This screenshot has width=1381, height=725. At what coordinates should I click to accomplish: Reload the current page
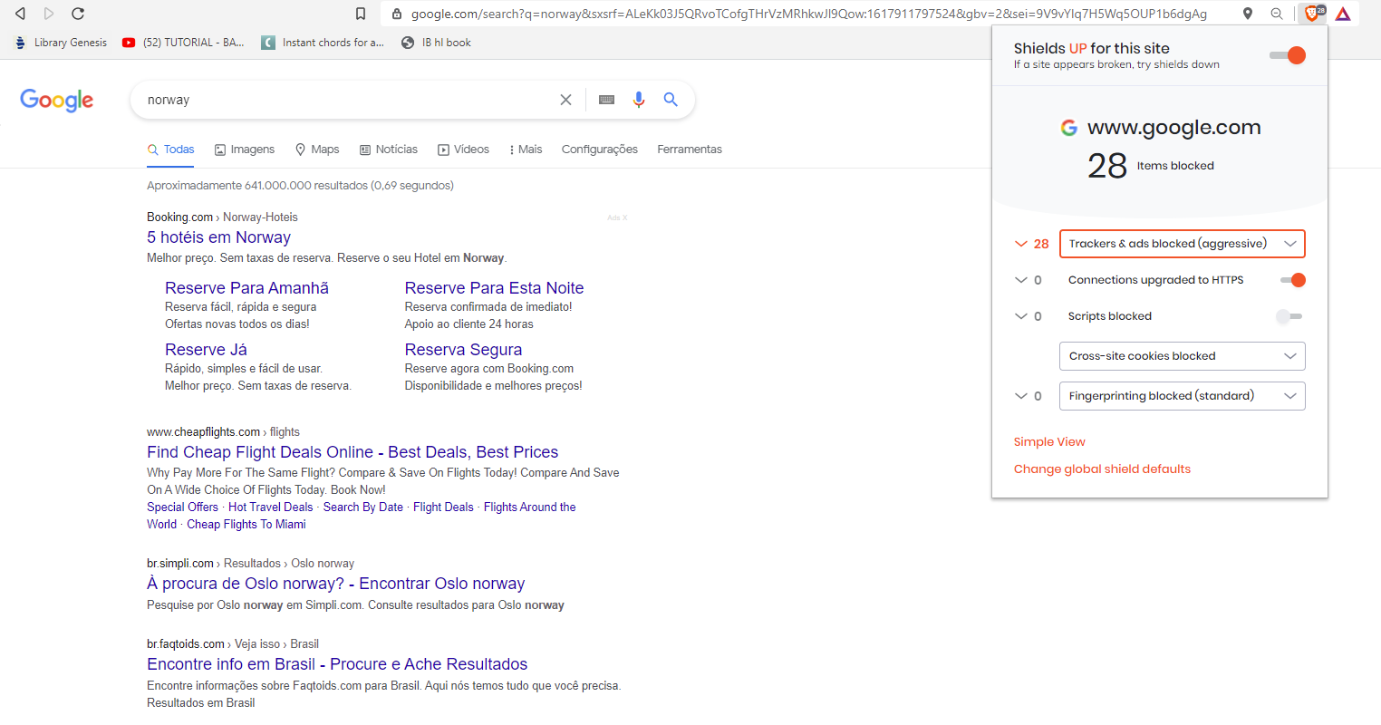point(78,14)
